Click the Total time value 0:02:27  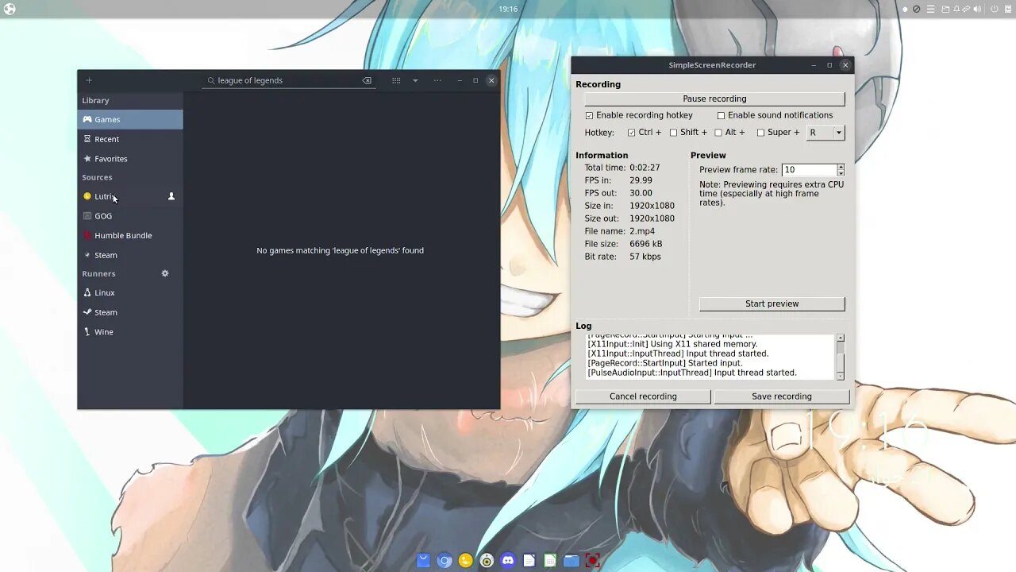click(645, 168)
